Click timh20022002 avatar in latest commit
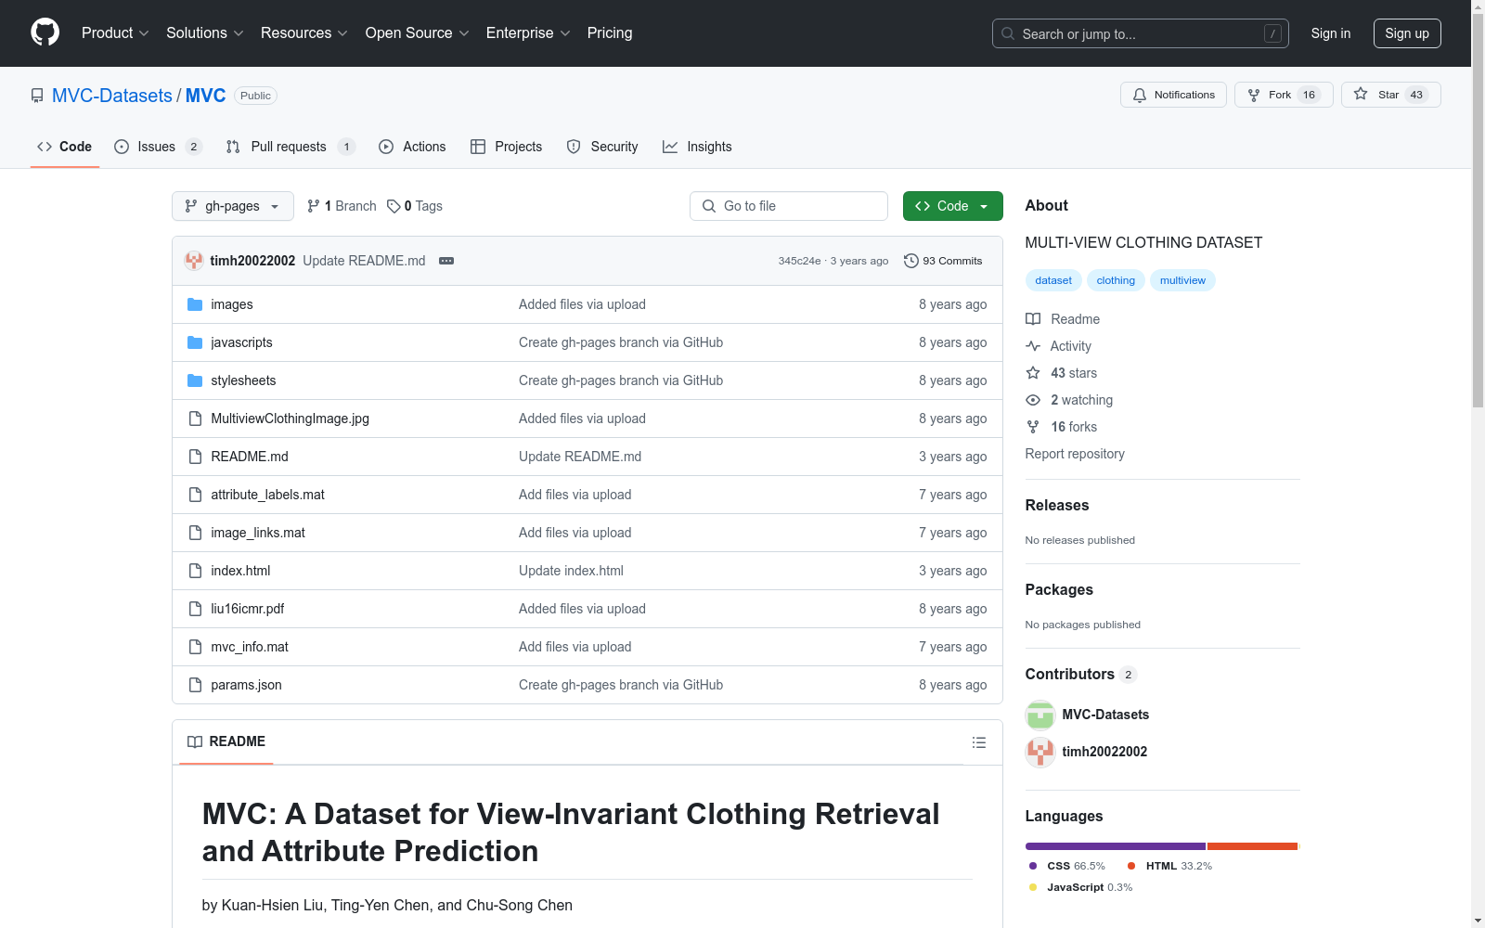Image resolution: width=1485 pixels, height=928 pixels. click(x=194, y=261)
